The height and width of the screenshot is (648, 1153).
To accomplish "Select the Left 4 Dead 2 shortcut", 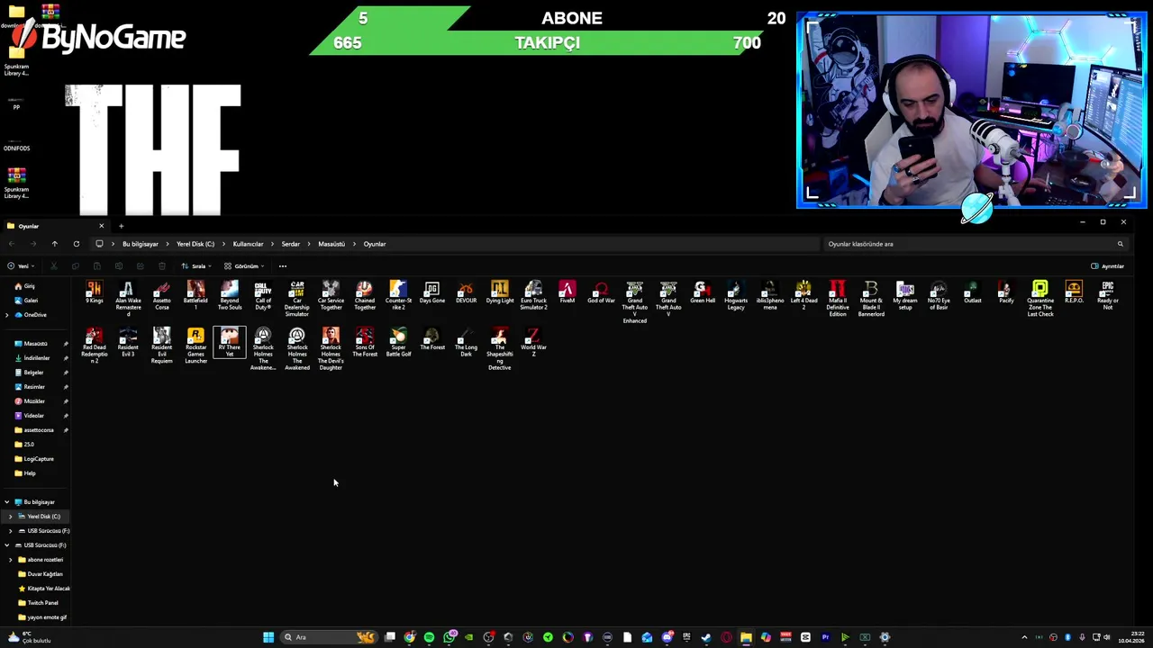I will click(x=803, y=295).
